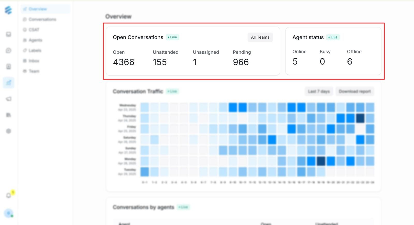Screen dimensions: 414x225
Task: Open the inbox view icon in the sidebar
Action: pyautogui.click(x=9, y=34)
